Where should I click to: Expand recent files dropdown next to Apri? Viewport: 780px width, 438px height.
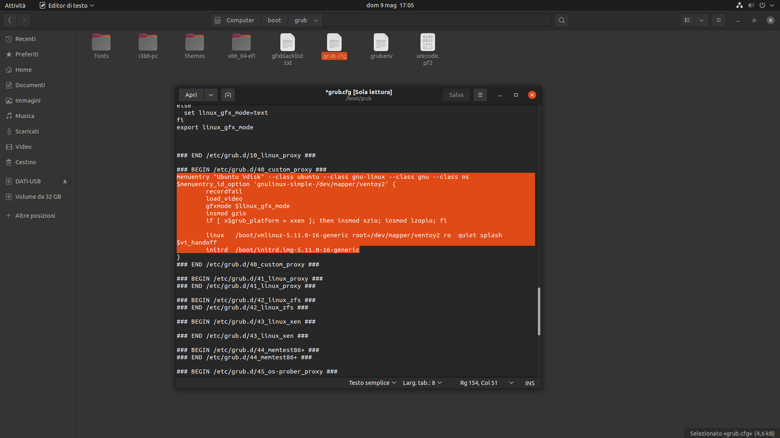pyautogui.click(x=210, y=95)
